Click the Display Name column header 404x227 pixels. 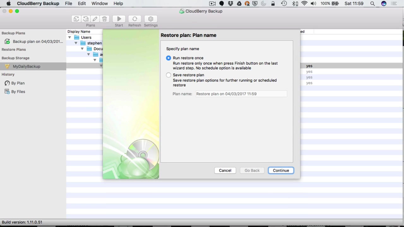point(79,32)
